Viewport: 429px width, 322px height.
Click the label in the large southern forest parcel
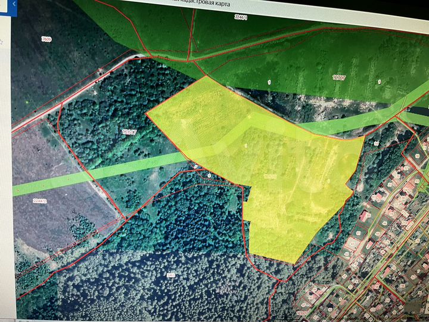pos(171,274)
